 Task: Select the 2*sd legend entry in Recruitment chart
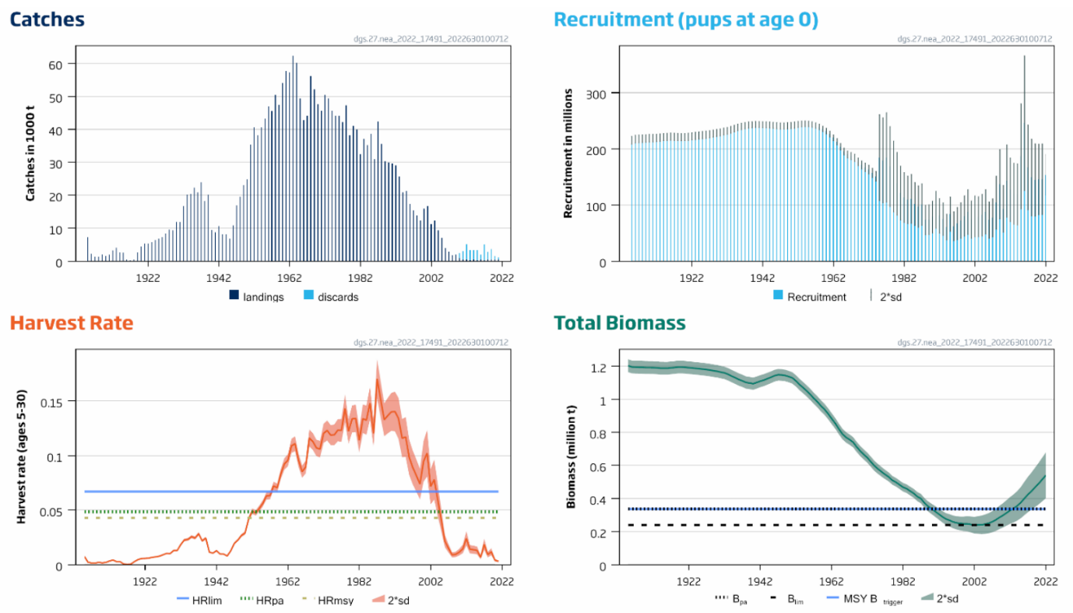click(871, 296)
